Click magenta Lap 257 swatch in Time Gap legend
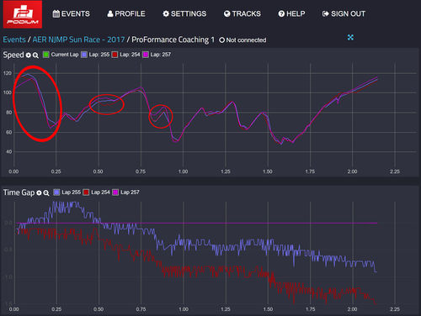 [x=115, y=192]
